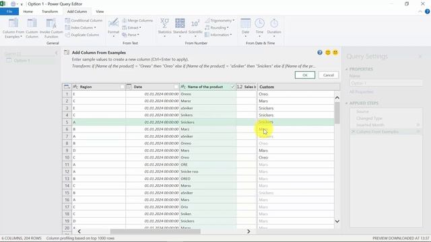Send a smile feedback
This screenshot has height=242, width=431.
(x=328, y=52)
